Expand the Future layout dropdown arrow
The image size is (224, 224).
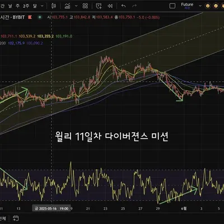200,6
